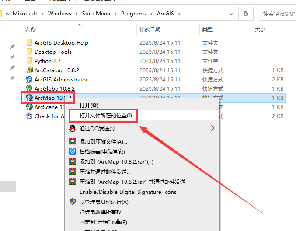
Task: Click WinRAR icon beside 压缩到 "ArcMap 10.8.2.rar" 并通过邮件发送
Action: [73, 182]
